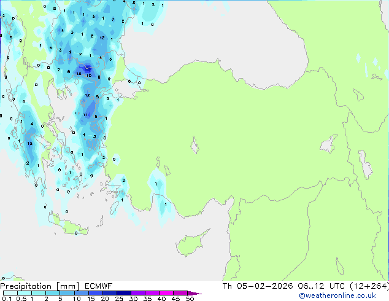This screenshot has width=389, height=301.
Task: Pick the legend swatch between 5 and 10
Action: point(67,293)
